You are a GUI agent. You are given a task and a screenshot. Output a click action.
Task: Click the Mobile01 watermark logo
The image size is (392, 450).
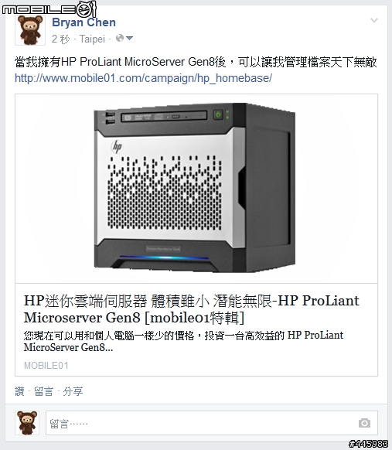[x=49, y=9]
